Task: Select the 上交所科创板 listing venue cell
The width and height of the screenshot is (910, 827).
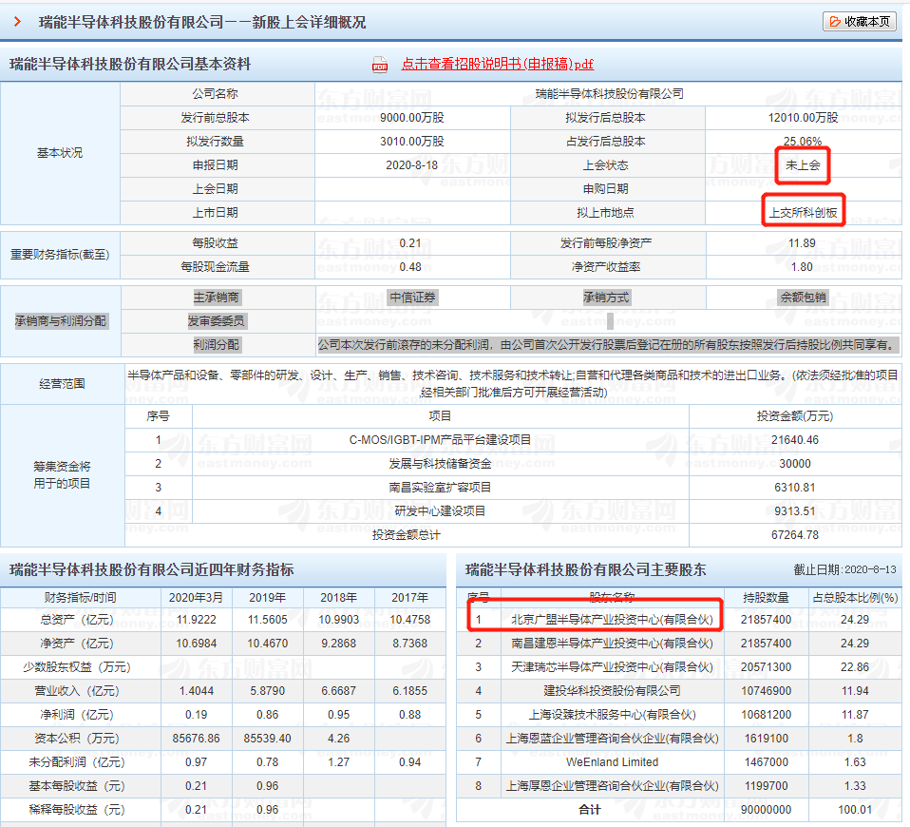Action: pos(804,213)
